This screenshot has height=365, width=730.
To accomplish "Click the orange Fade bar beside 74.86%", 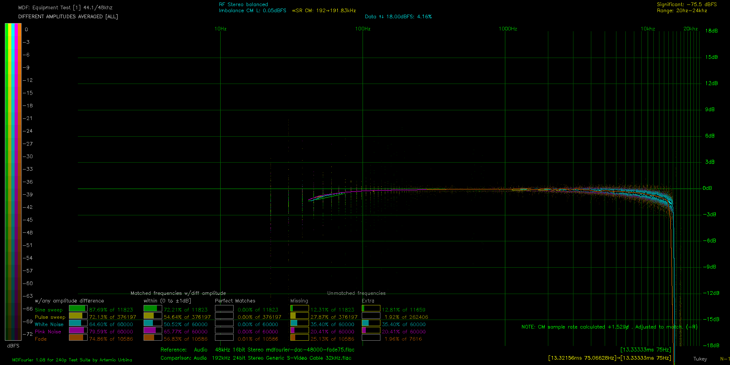I will (x=78, y=338).
